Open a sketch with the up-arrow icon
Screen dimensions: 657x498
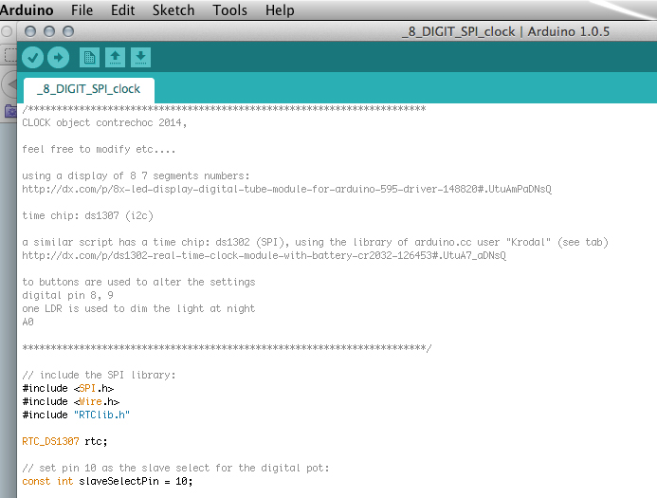point(115,58)
